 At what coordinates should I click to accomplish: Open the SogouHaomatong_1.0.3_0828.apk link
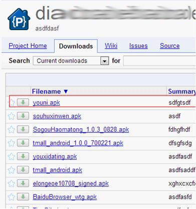tap(81, 130)
